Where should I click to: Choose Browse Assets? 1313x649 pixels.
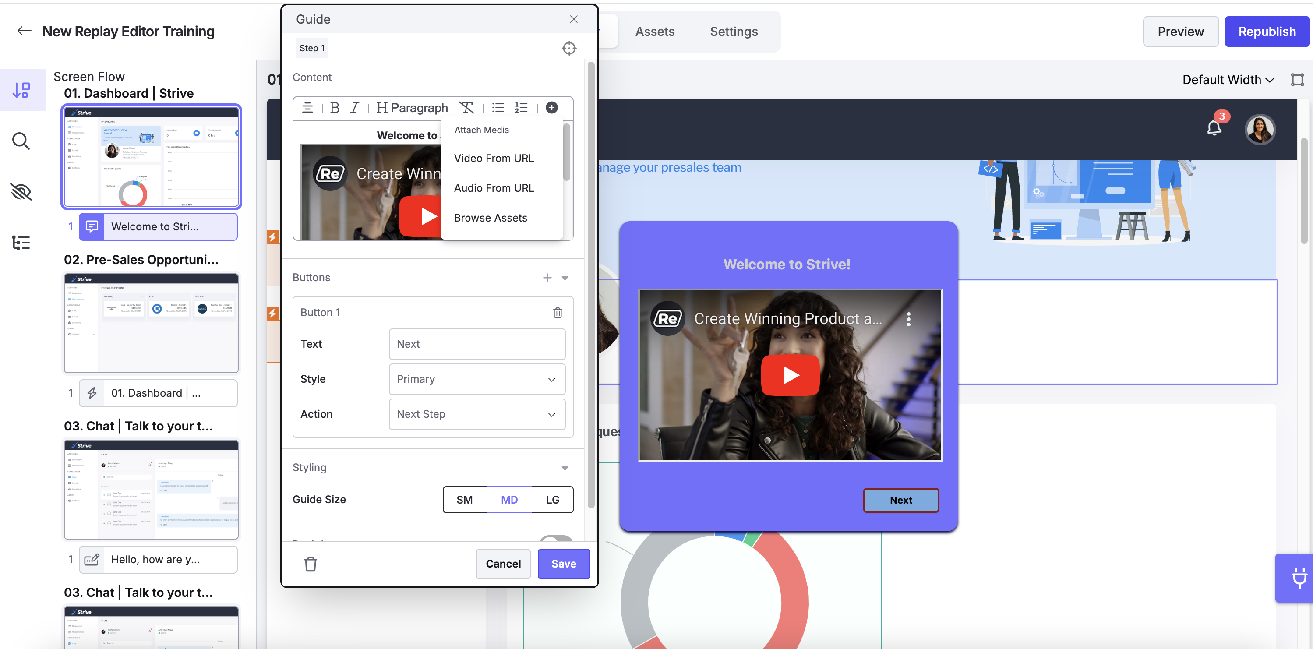(491, 218)
